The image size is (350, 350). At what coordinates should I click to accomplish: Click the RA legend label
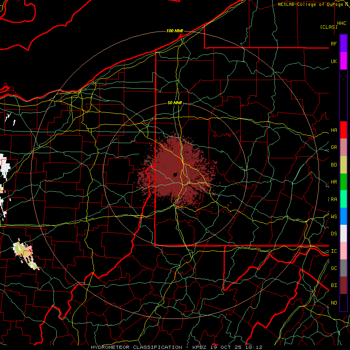[x=334, y=199]
